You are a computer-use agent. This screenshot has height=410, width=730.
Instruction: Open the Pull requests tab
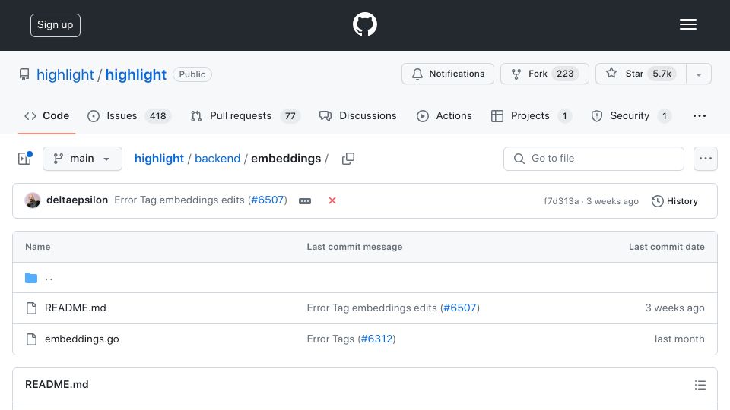coord(246,115)
